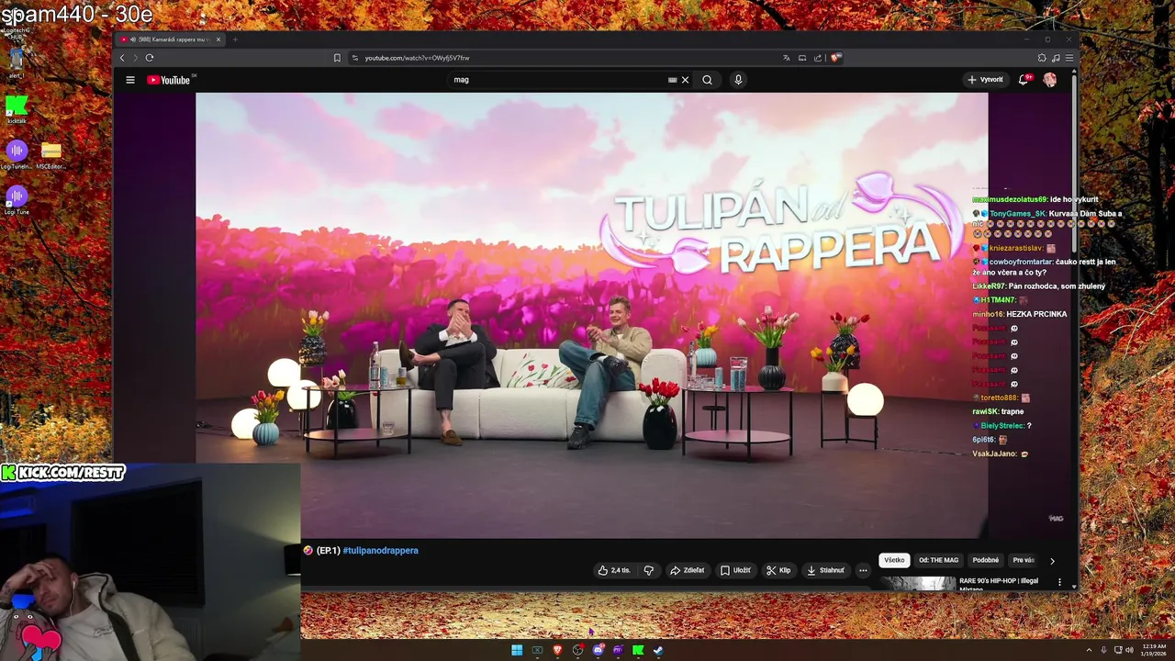
Task: Click the Stiahnuť download button
Action: [825, 570]
